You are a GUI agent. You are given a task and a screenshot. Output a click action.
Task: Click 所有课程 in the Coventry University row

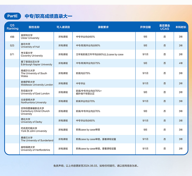63,54
